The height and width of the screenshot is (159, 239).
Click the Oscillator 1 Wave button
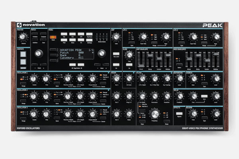pos(57,83)
